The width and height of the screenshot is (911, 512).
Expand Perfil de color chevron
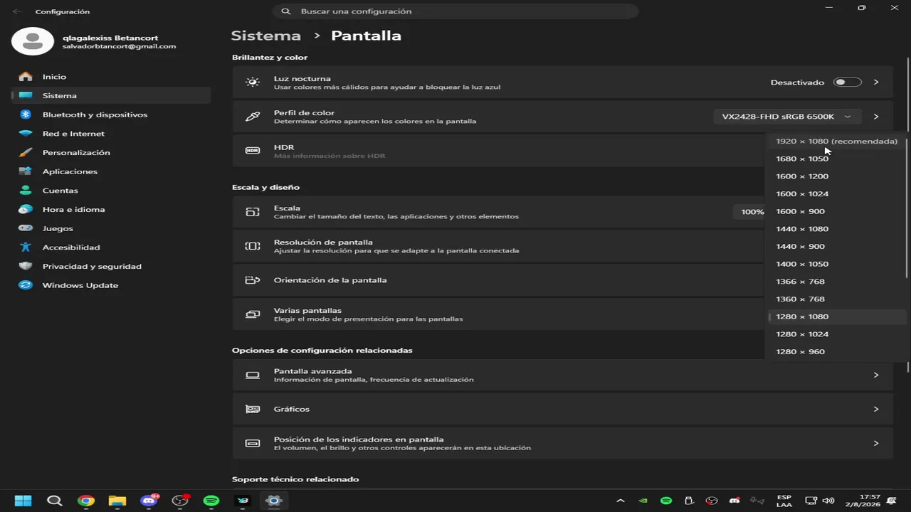coord(876,117)
